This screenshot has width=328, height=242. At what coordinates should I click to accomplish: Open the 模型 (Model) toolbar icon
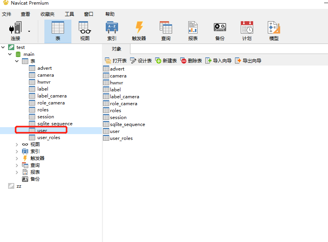(x=274, y=31)
